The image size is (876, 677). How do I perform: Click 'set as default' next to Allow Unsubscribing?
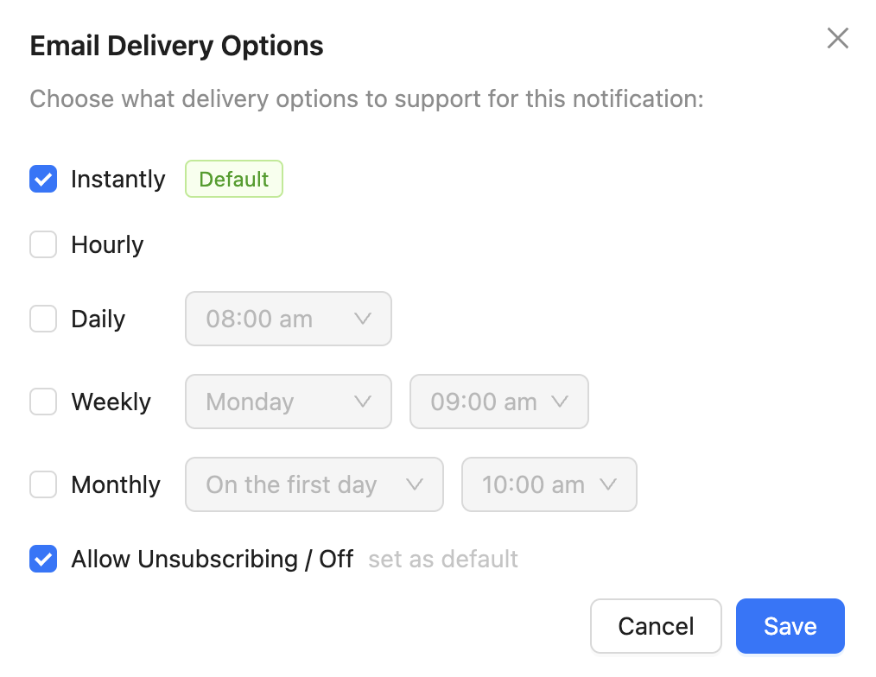point(442,559)
